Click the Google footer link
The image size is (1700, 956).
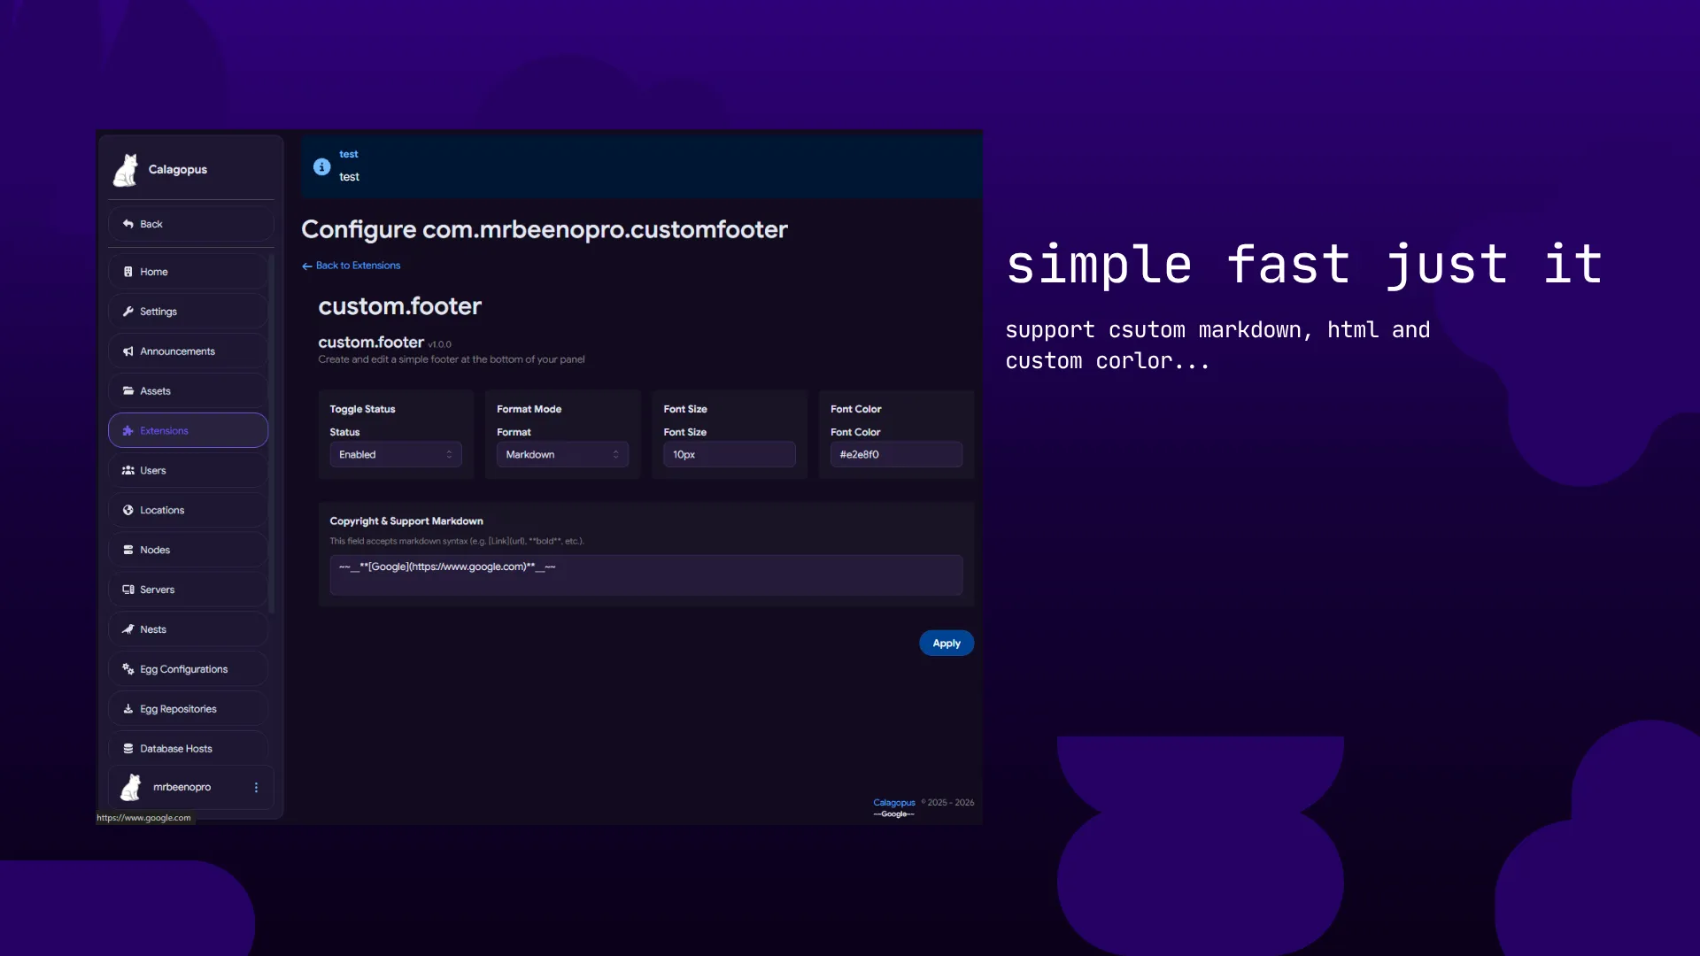[x=894, y=814]
